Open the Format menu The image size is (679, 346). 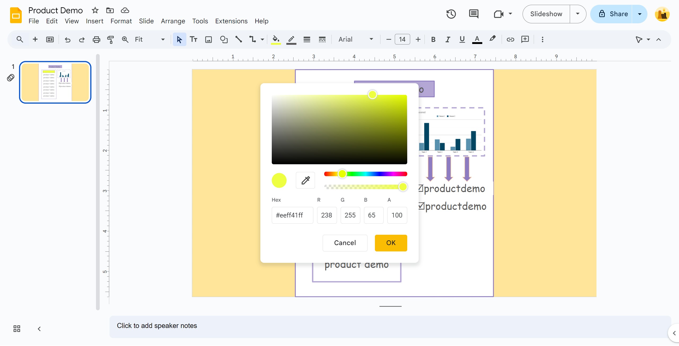pos(121,21)
